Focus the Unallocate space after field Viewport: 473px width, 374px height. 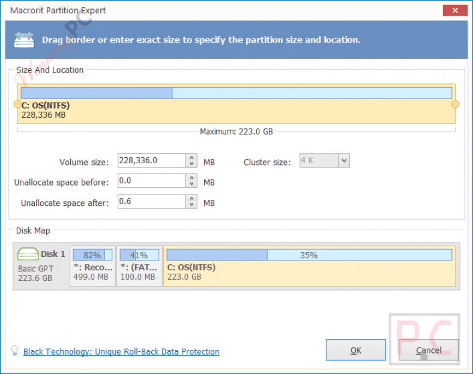(151, 201)
